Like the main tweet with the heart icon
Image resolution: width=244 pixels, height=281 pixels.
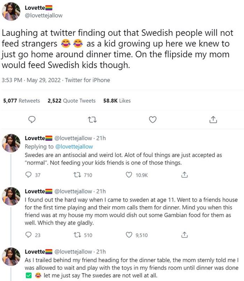tap(152, 120)
